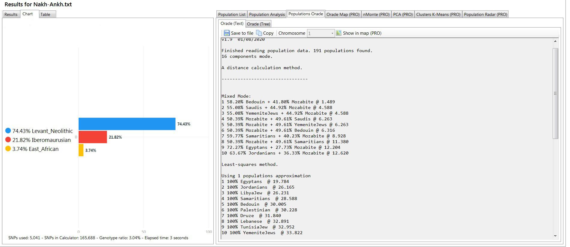Open the Oracle Map (PRO) tab

(x=343, y=14)
